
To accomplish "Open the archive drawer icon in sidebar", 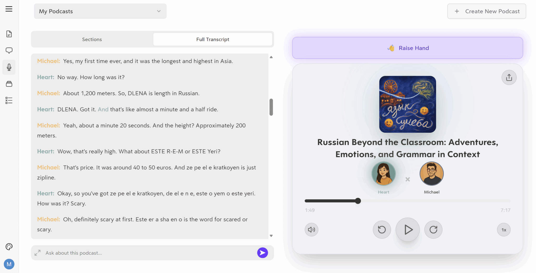I will (9, 84).
